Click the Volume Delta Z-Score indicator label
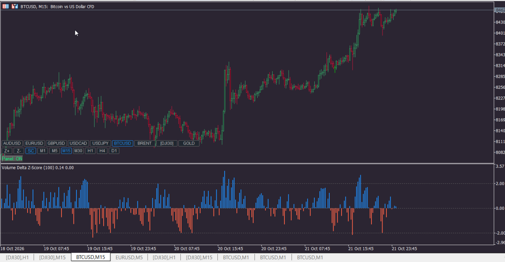The image size is (505, 262). (x=37, y=168)
